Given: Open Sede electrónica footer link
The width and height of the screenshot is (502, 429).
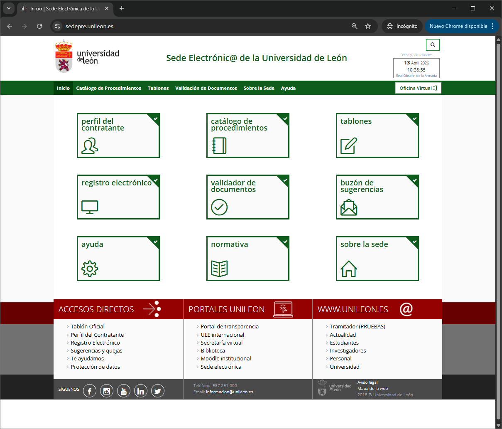Looking at the screenshot, I should pyautogui.click(x=221, y=367).
